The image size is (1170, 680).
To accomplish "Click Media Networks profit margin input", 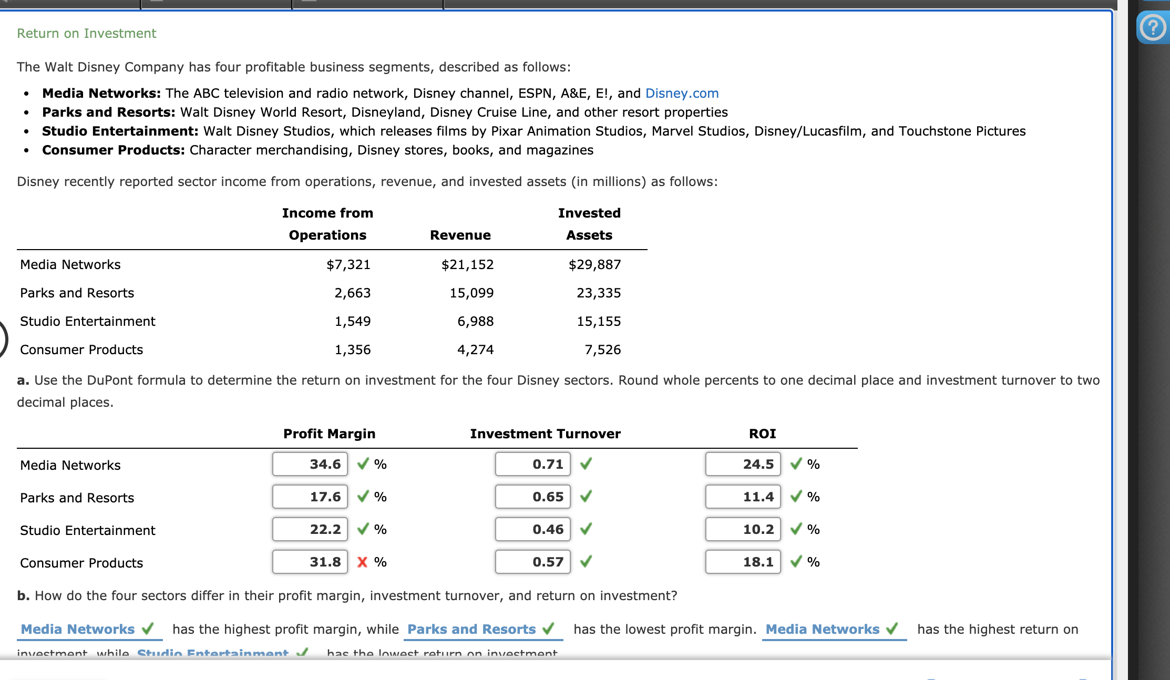I will (310, 464).
